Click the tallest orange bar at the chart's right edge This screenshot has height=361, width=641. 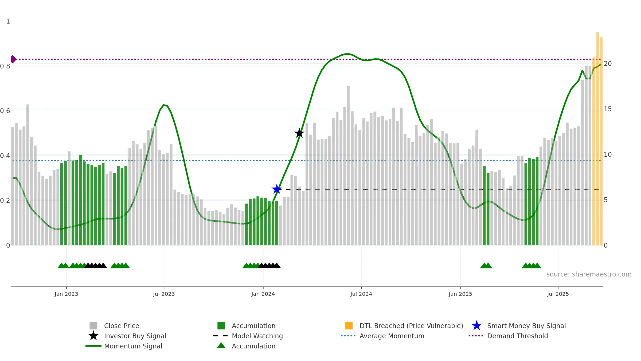tap(597, 139)
